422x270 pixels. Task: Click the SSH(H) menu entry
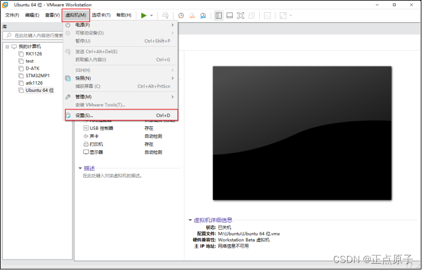[x=121, y=70]
